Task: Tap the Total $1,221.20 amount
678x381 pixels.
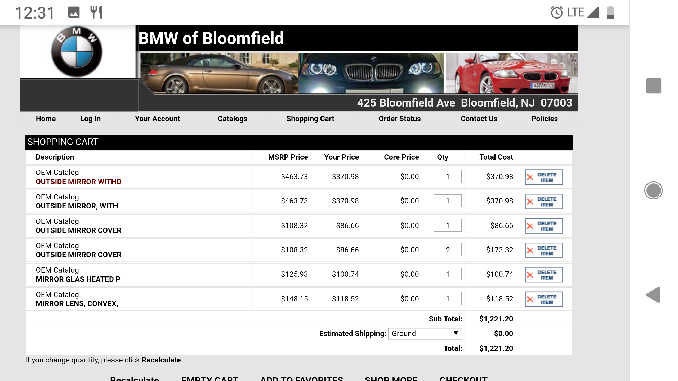Action: point(496,348)
